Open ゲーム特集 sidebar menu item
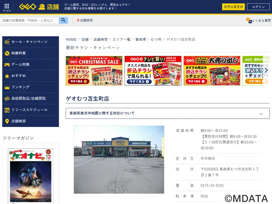 point(31,65)
